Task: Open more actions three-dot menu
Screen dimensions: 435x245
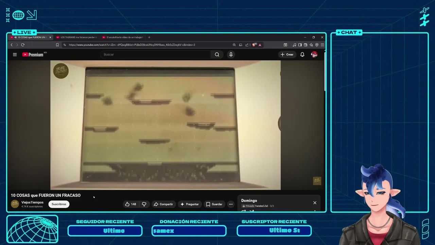Action: 231,204
